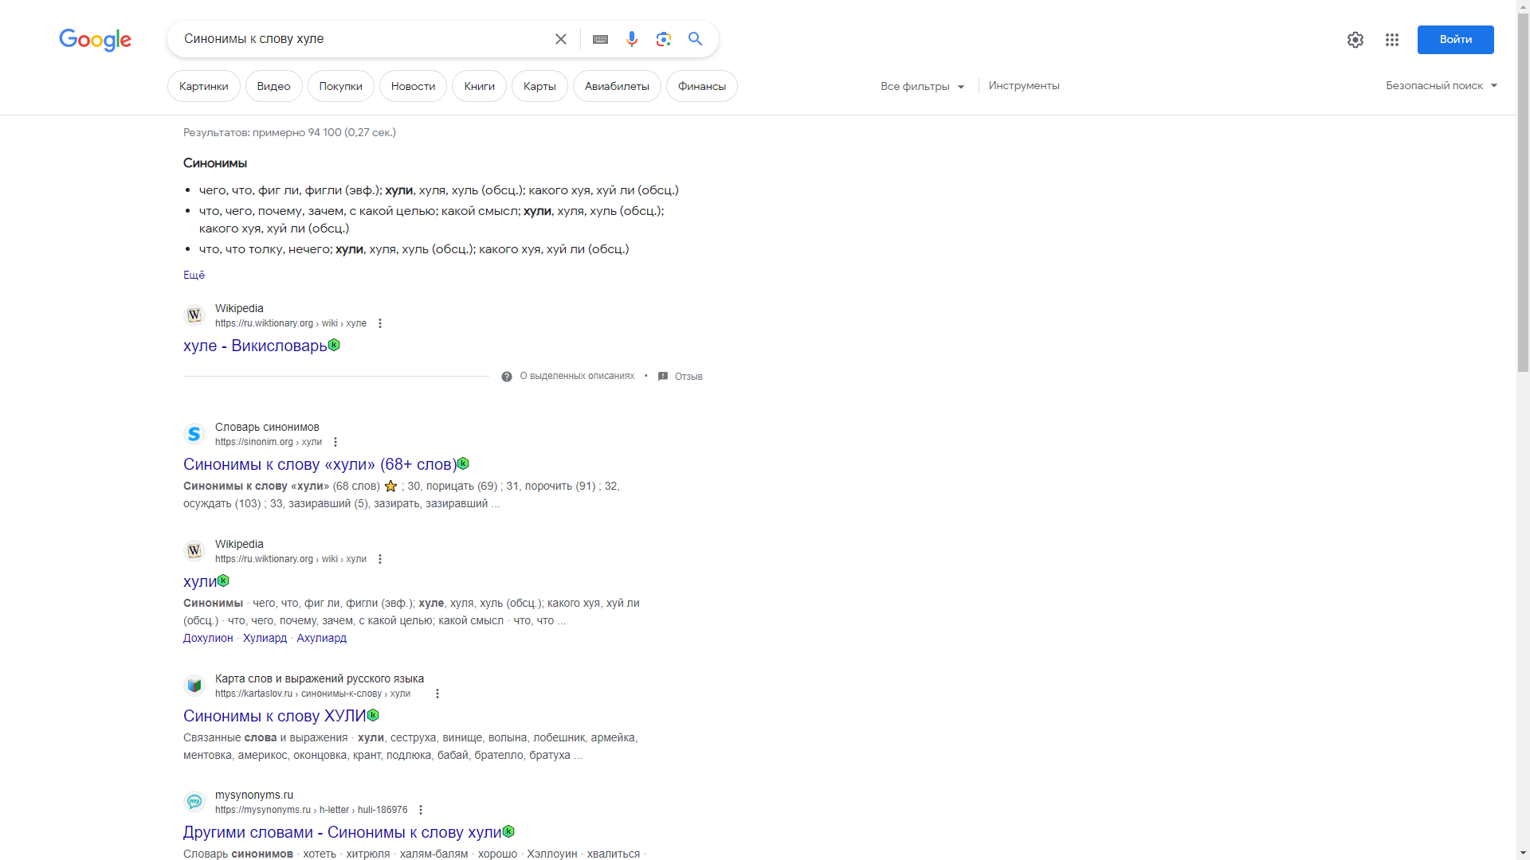Open Другими словами - Синонимы к слову хули

coord(343,832)
